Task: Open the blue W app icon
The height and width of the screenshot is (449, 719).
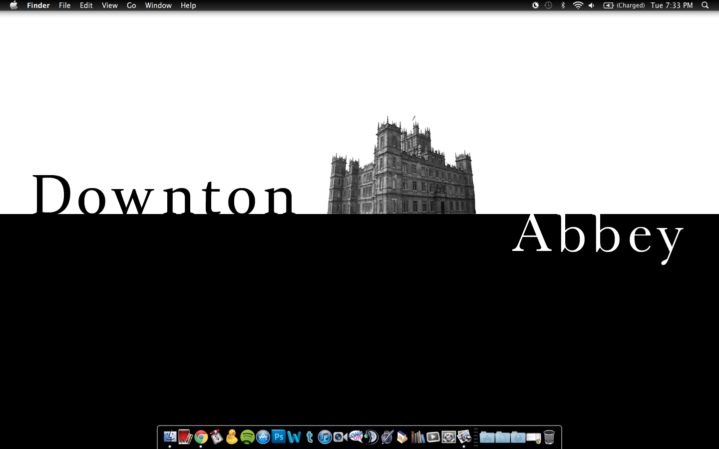Action: tap(294, 437)
